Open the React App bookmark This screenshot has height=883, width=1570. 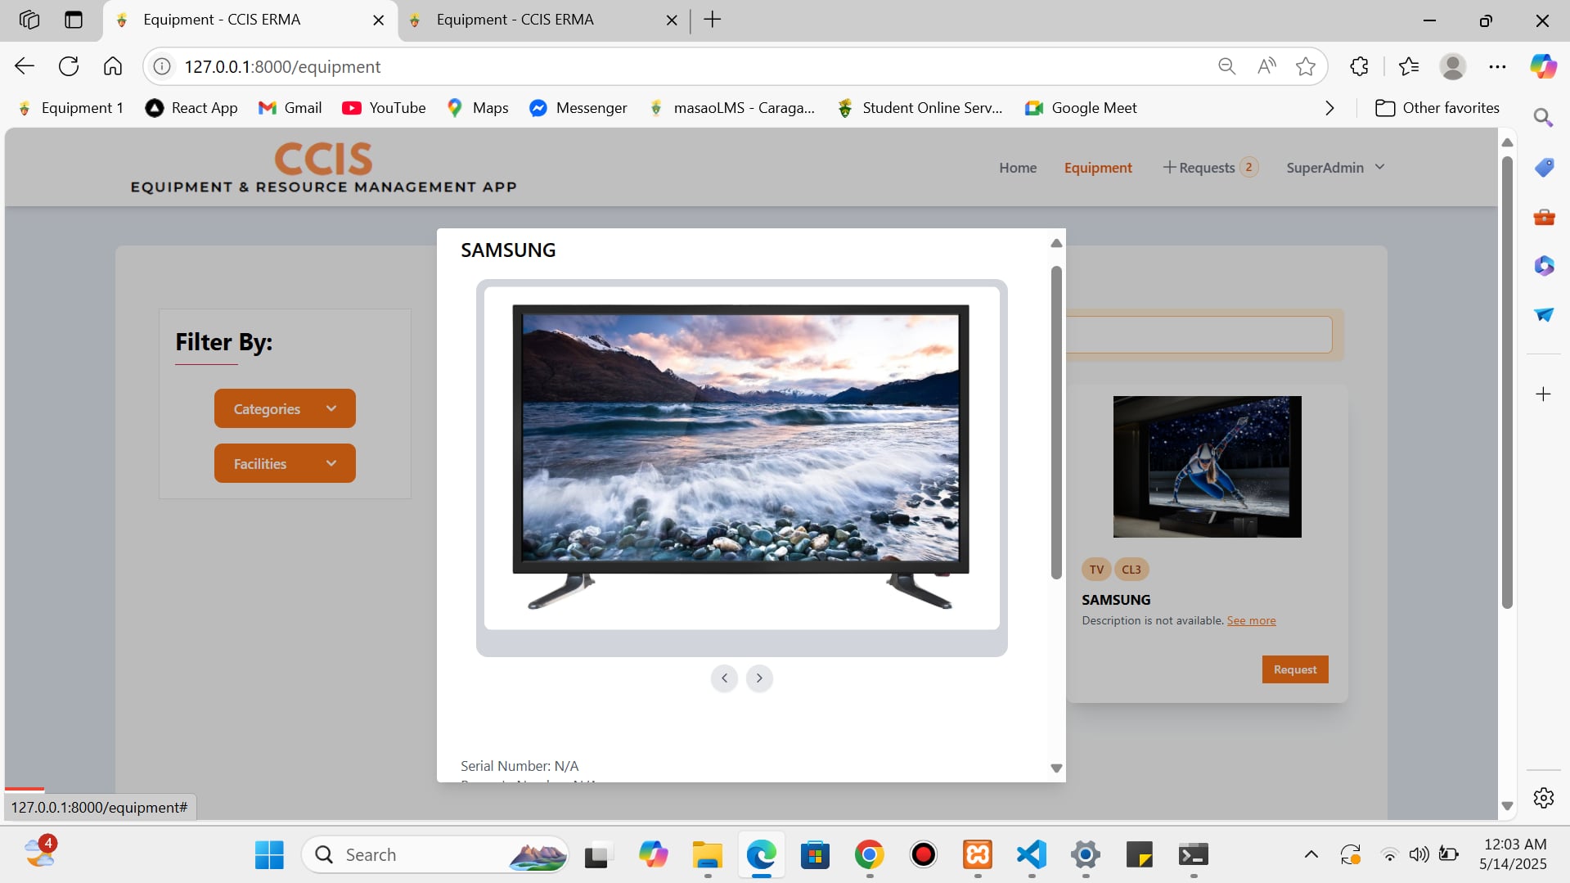191,108
